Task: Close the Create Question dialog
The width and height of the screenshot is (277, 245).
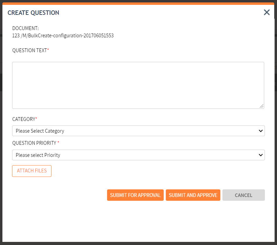Action: 267,12
